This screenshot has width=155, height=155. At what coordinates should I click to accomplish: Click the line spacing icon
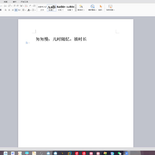[24, 10]
